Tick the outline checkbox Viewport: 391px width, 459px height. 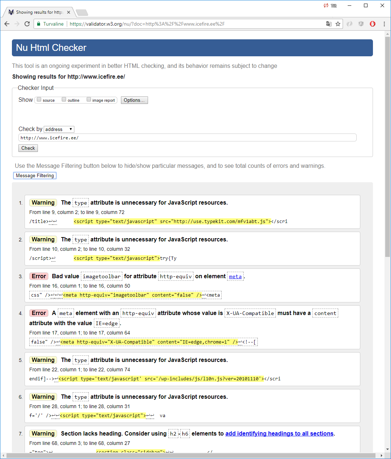pos(64,100)
